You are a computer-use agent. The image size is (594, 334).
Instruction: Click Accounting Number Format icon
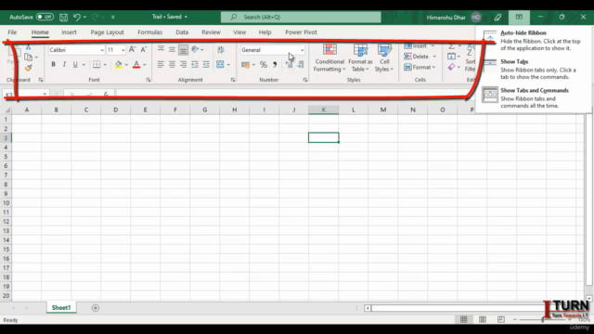(x=245, y=65)
